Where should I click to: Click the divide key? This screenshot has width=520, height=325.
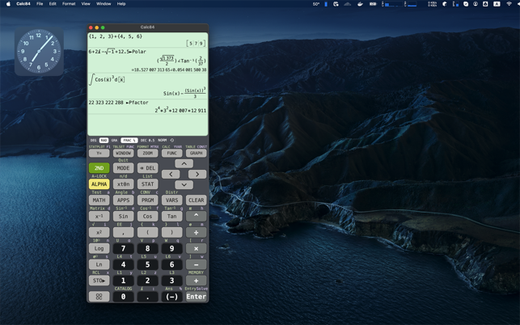click(x=196, y=233)
